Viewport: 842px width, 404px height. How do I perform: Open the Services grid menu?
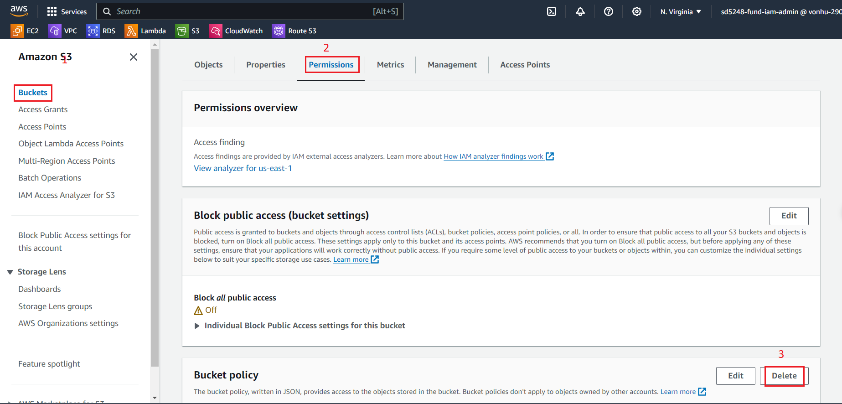pos(67,11)
